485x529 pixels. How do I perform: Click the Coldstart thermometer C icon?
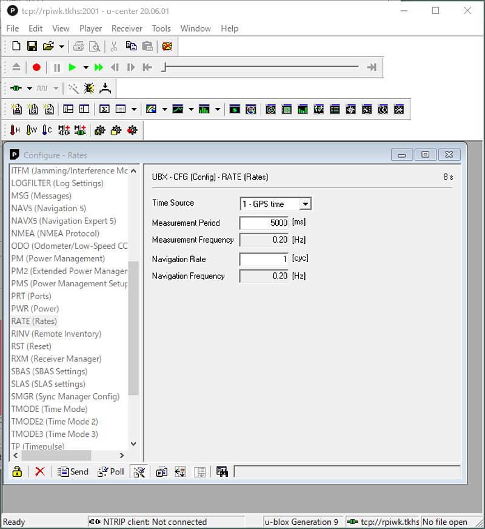coord(47,130)
